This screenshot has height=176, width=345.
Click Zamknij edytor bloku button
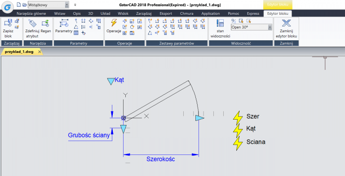click(x=286, y=29)
